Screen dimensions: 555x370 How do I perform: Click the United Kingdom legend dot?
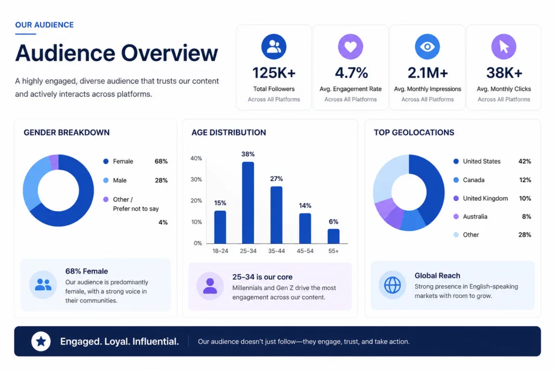pos(456,198)
